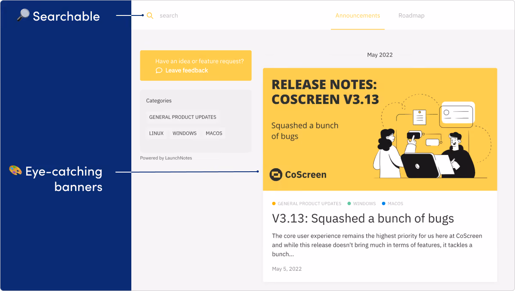
Task: Click the Leave feedback link
Action: pos(187,70)
